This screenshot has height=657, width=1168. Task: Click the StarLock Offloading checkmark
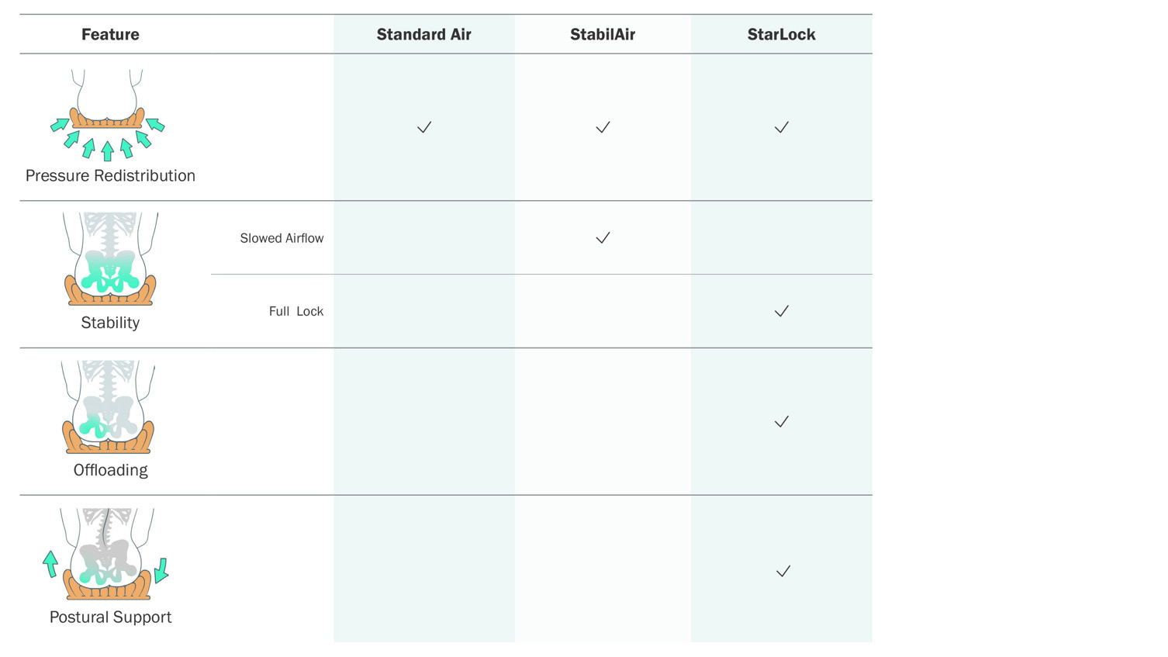pyautogui.click(x=781, y=422)
